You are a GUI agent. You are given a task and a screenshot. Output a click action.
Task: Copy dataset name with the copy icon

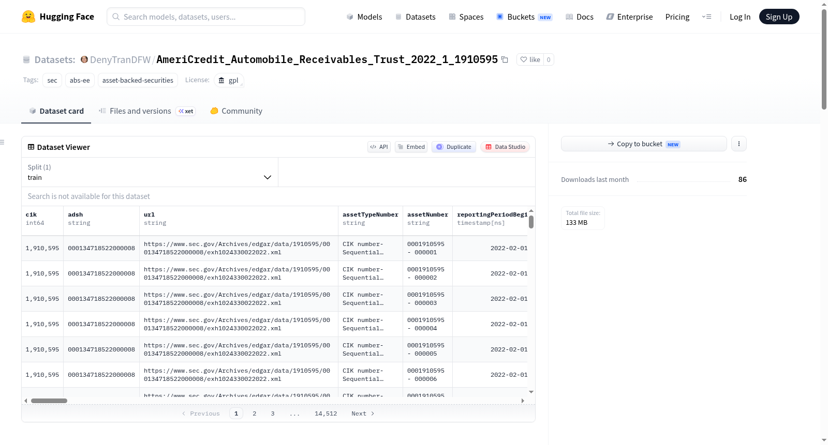point(505,59)
